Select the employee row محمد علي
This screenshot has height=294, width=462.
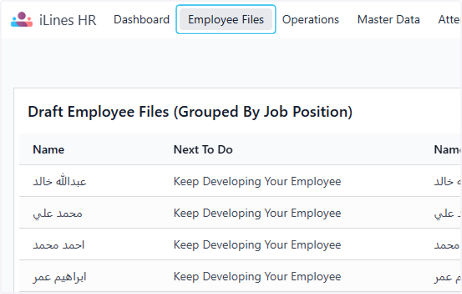[241, 213]
